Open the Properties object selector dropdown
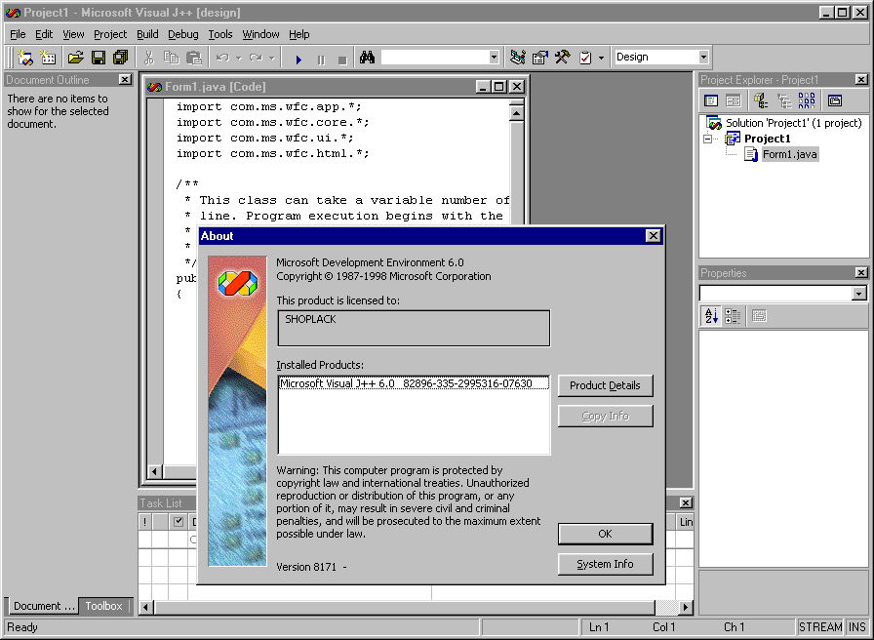 pyautogui.click(x=859, y=294)
